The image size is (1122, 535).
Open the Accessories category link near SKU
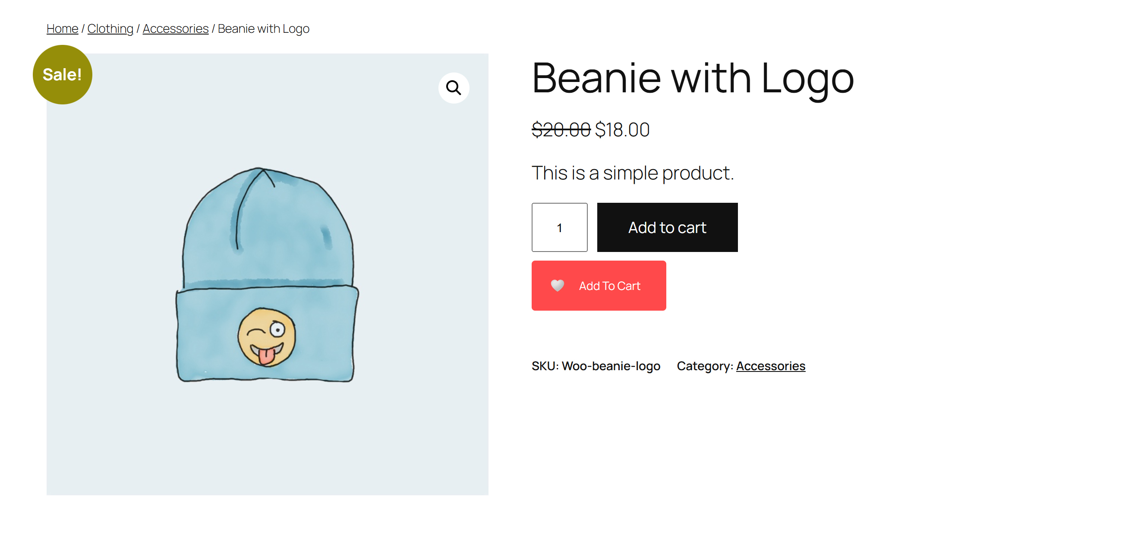(x=770, y=366)
